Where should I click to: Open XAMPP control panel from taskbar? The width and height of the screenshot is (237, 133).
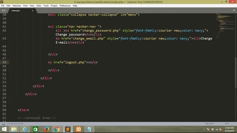79,129
